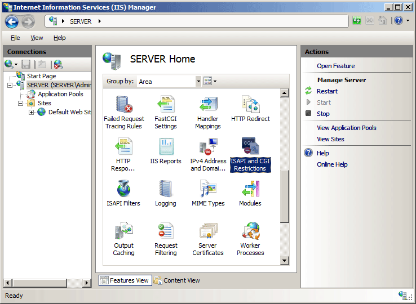
Task: Restart the server from Actions
Action: pos(327,91)
